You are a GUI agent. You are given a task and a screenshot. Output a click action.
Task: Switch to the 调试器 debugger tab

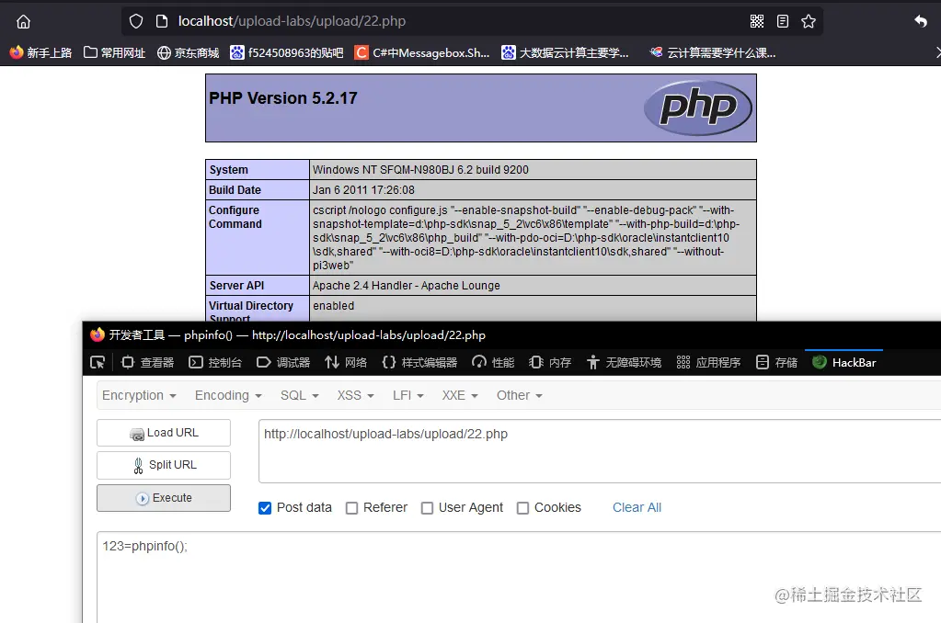coord(283,363)
